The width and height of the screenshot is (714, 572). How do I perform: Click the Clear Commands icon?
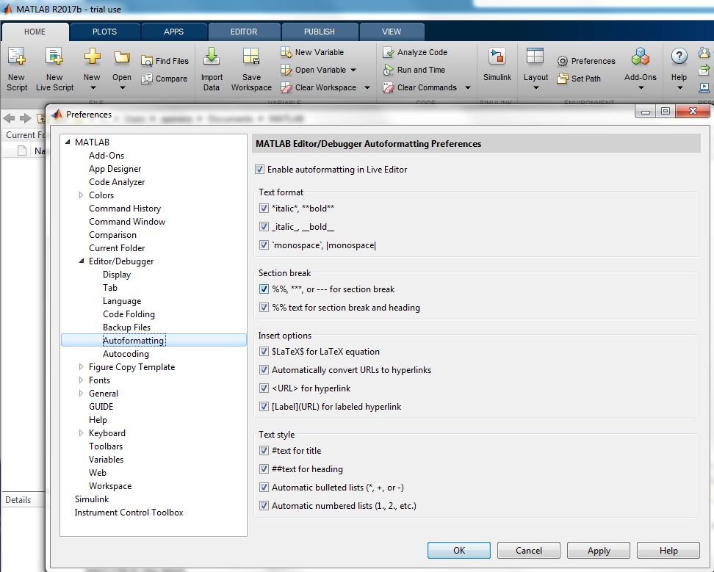pyautogui.click(x=388, y=87)
